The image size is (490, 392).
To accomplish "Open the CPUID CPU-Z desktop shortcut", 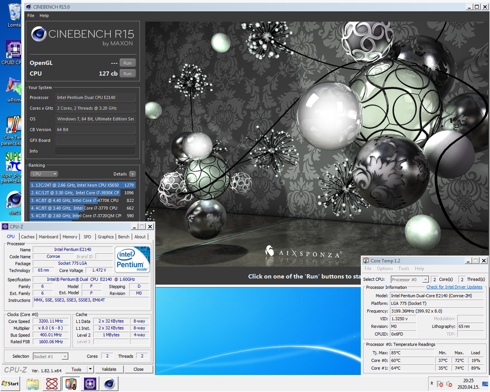I will click(x=14, y=53).
